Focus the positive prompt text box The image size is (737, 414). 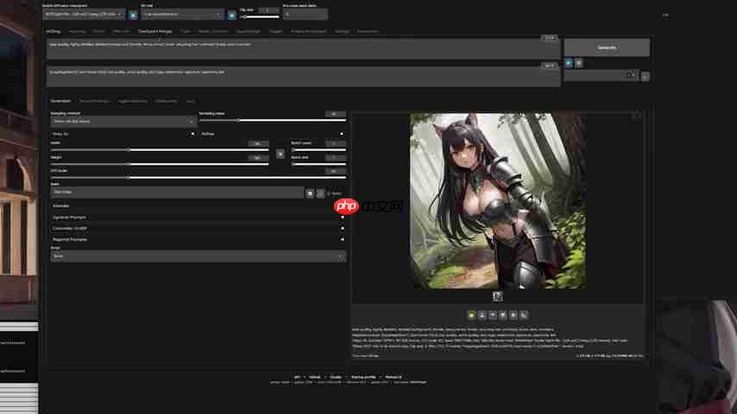[303, 49]
